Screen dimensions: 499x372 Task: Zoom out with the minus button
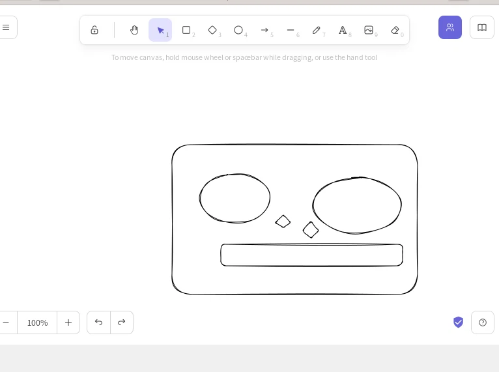click(x=7, y=322)
